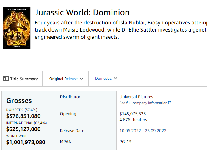The height and width of the screenshot is (150, 207).
Task: Click the 4 676 theaters value
Action: pyautogui.click(x=133, y=120)
